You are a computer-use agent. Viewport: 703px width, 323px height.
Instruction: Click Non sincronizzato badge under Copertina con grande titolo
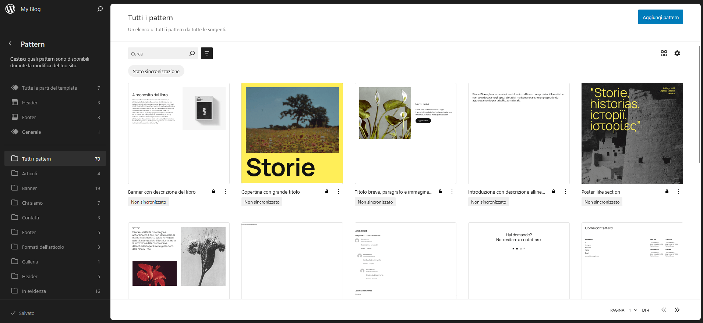262,202
